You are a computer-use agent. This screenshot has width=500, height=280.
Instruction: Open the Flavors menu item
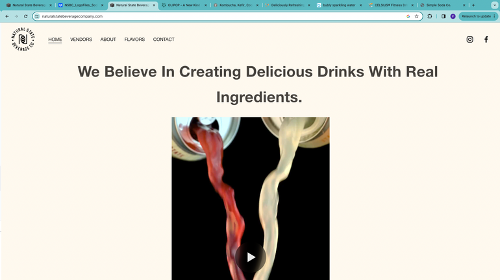(x=134, y=40)
